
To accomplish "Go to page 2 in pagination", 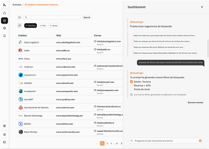I will [x=107, y=144].
